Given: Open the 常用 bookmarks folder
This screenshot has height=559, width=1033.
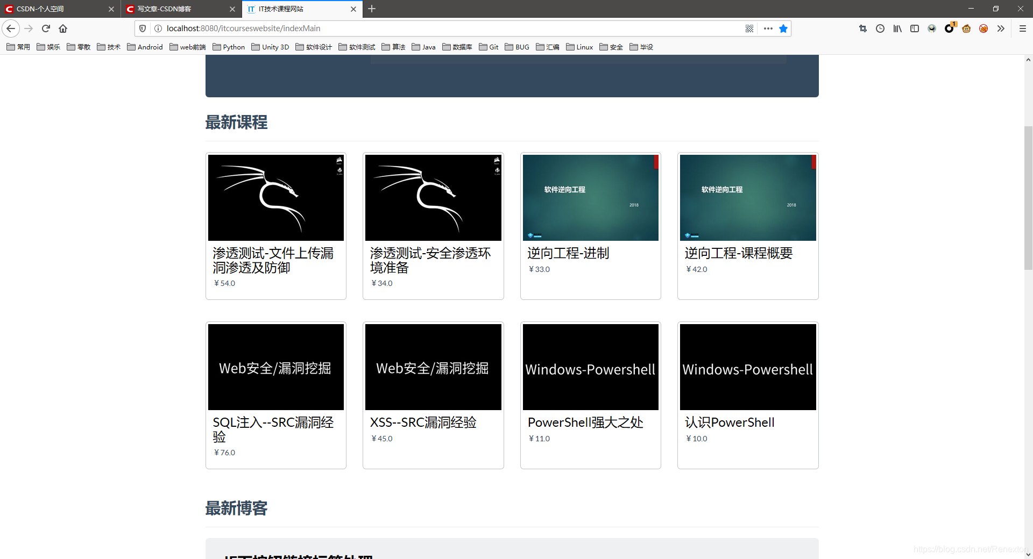Looking at the screenshot, I should (18, 47).
